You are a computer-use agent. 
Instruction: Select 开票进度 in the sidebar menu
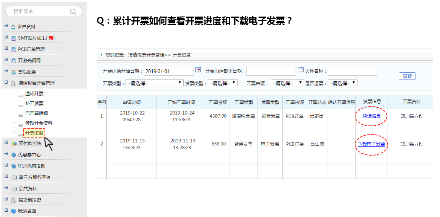click(x=34, y=133)
